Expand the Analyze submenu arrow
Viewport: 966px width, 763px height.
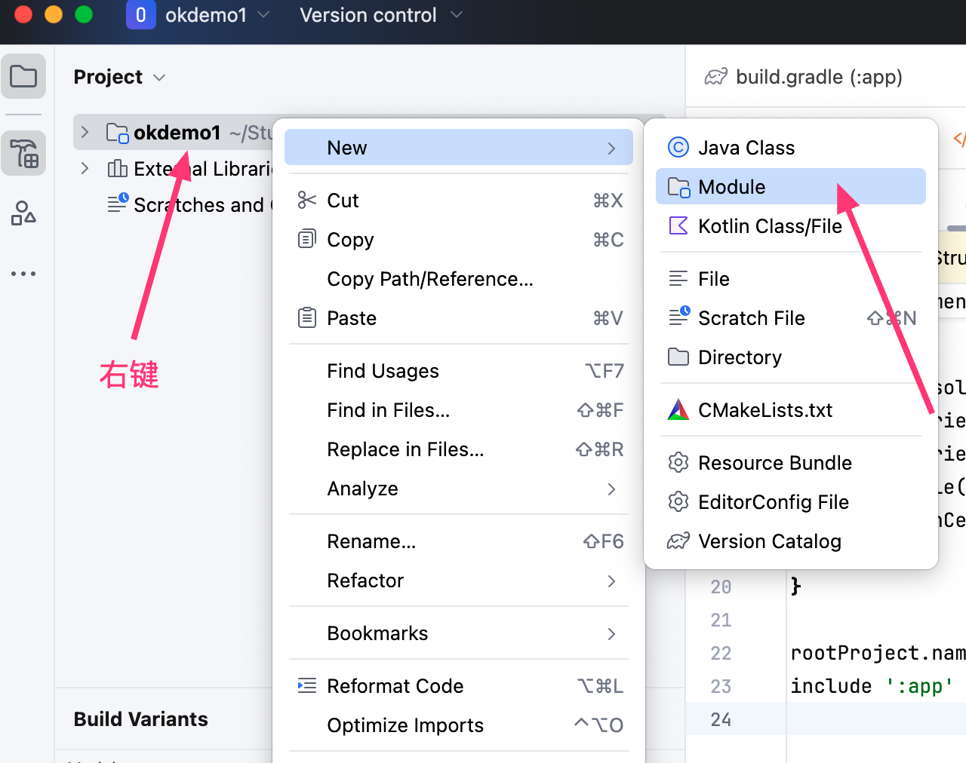(611, 489)
